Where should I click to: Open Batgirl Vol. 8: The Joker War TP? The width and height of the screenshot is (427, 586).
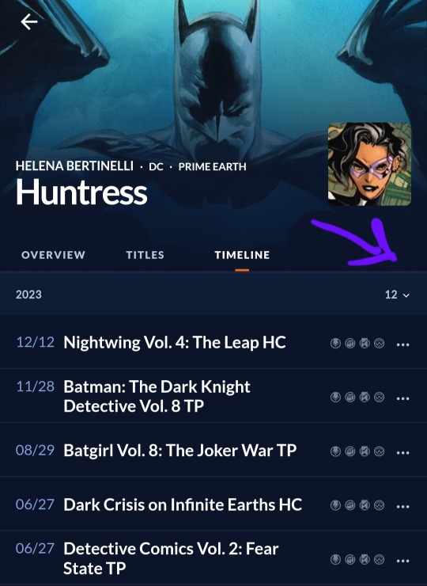pyautogui.click(x=180, y=451)
